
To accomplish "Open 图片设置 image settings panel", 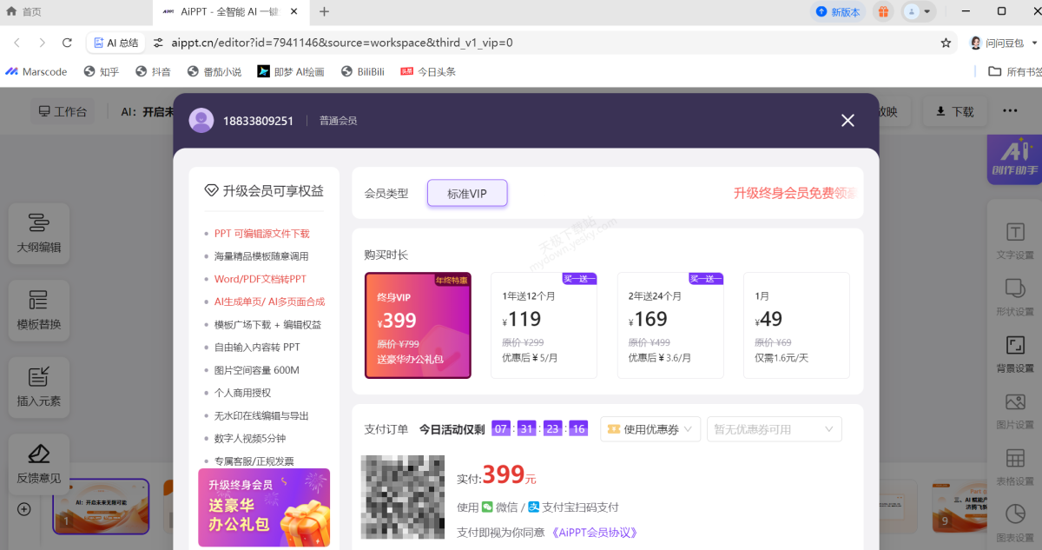I will click(x=1014, y=410).
